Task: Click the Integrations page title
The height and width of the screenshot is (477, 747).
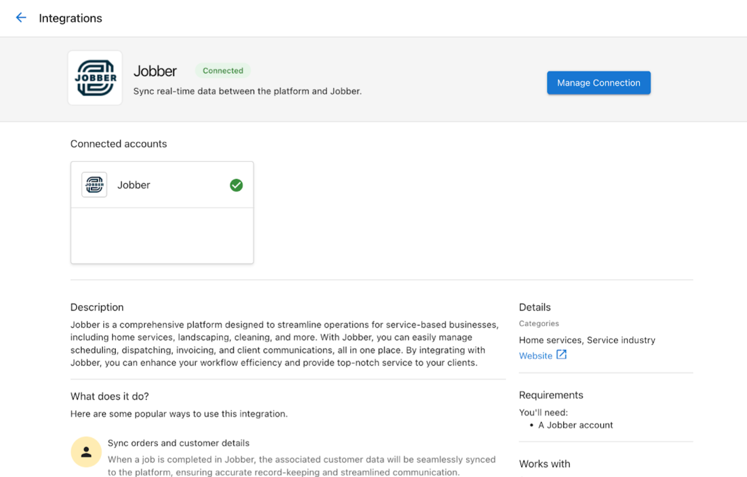Action: pos(70,18)
